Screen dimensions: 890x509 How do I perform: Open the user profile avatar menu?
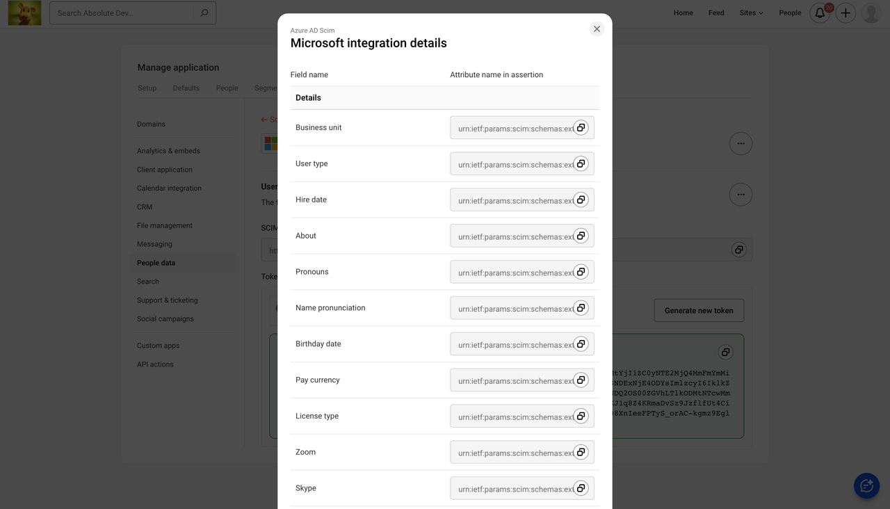(871, 13)
